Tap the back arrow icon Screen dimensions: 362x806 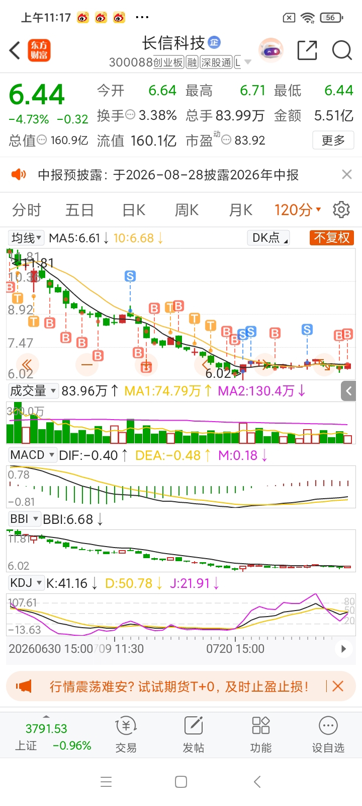click(x=15, y=50)
